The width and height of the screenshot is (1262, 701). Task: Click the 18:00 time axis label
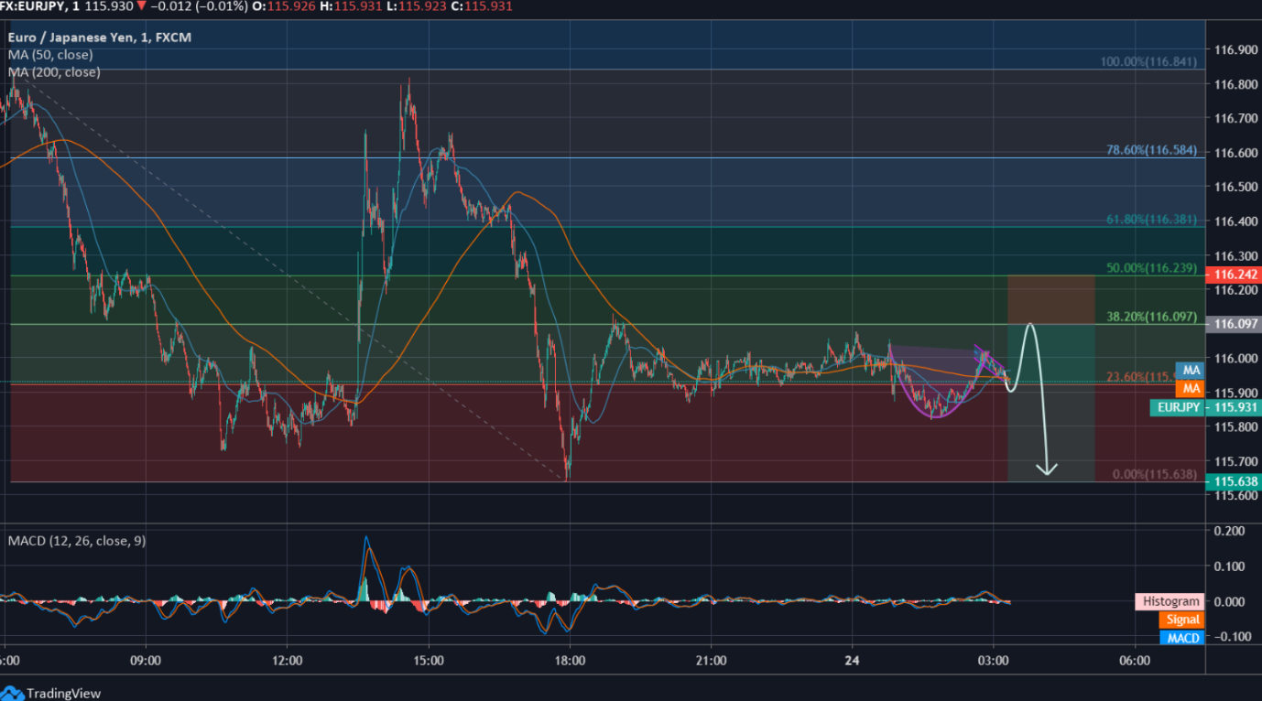pos(569,660)
